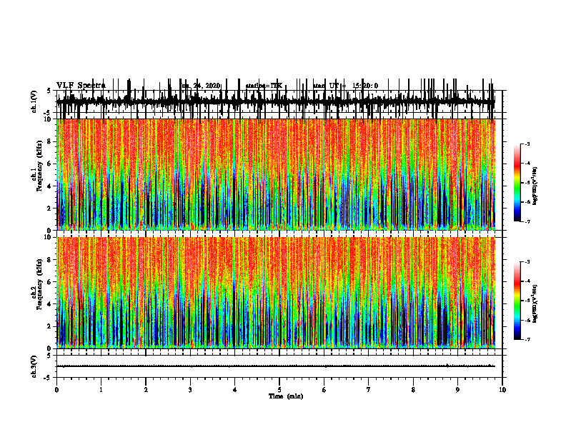Screen dimensions: 566x437
Task: Click the '7' minute tick label
Action: [369, 390]
